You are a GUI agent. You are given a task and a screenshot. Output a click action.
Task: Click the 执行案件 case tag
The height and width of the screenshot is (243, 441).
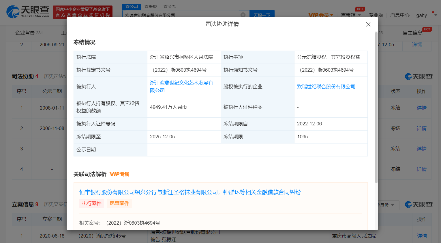(x=91, y=203)
